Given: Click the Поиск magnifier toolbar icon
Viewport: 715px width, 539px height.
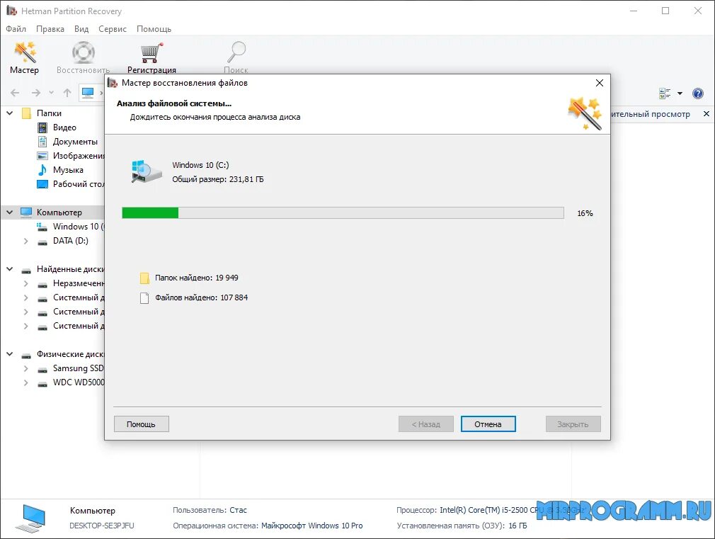Looking at the screenshot, I should tap(236, 52).
